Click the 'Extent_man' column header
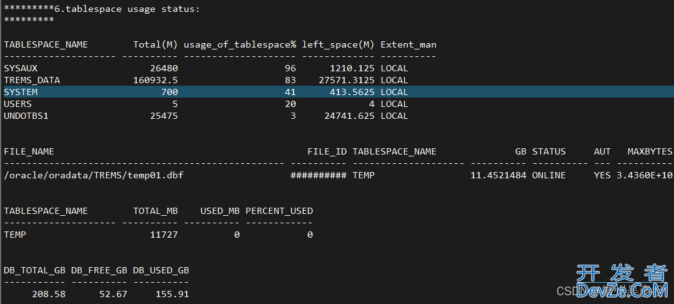 [409, 44]
